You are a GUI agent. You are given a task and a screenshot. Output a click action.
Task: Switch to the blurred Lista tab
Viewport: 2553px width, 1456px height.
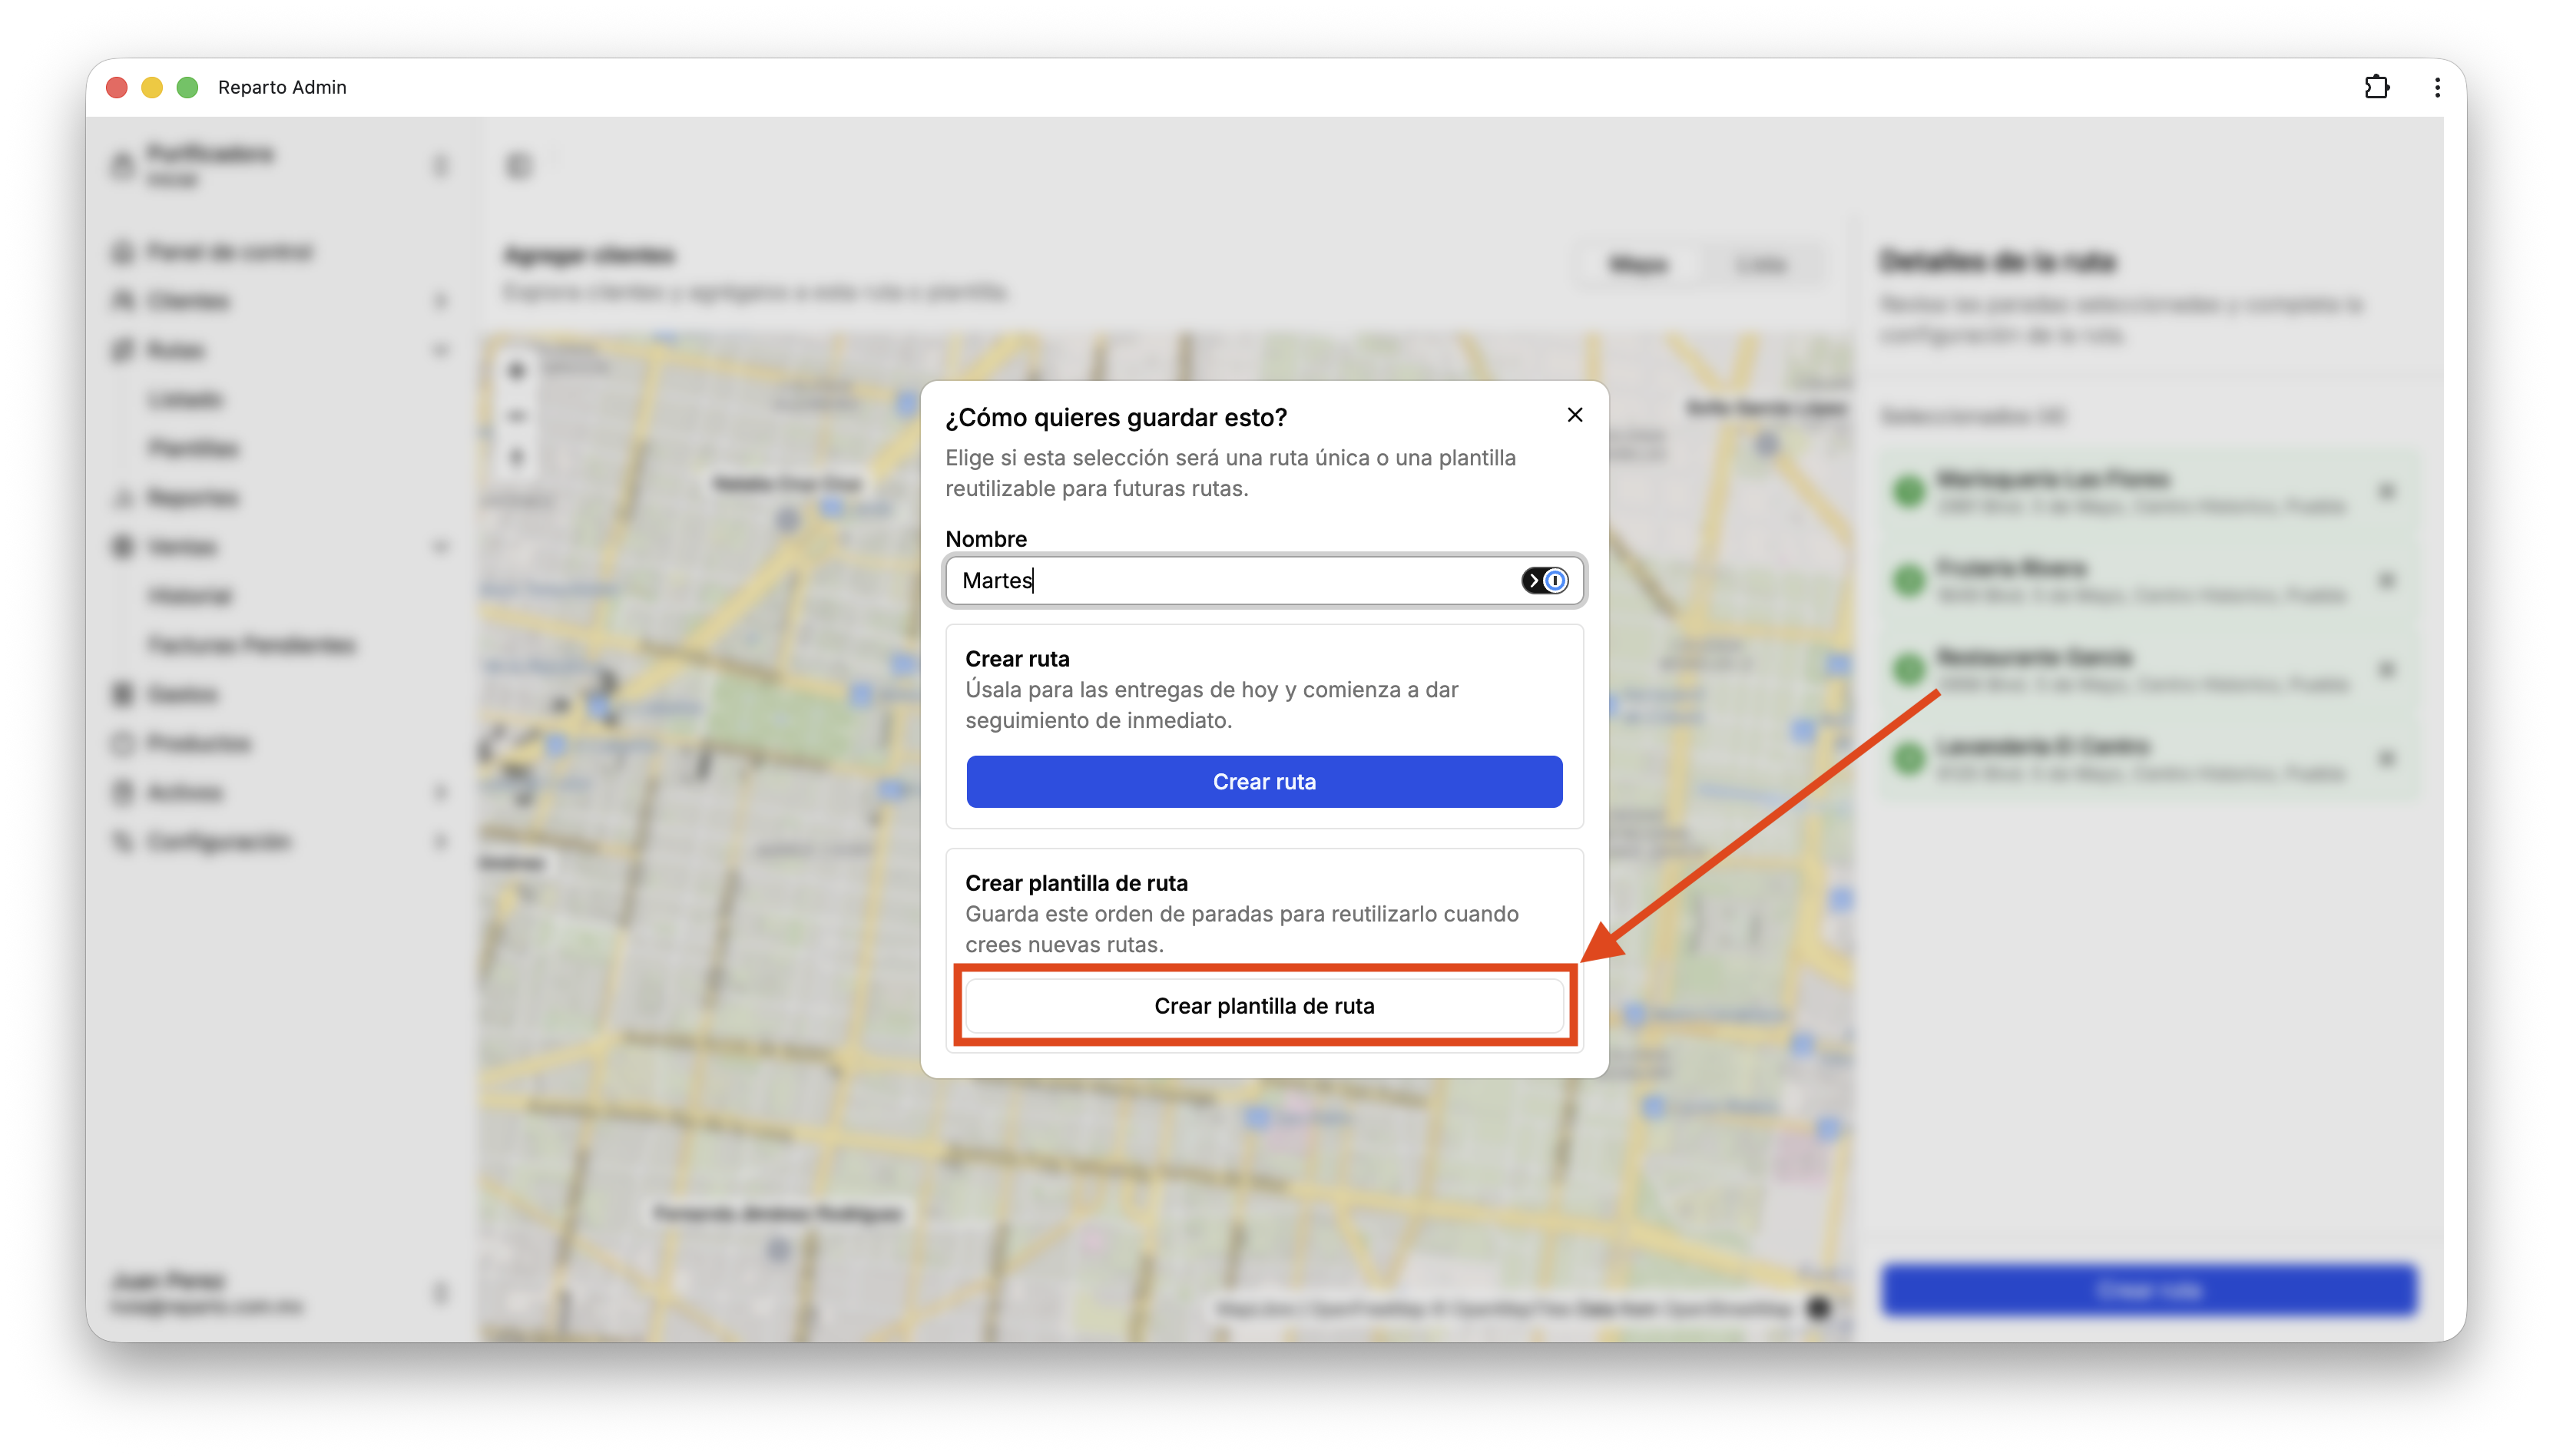pos(1760,264)
